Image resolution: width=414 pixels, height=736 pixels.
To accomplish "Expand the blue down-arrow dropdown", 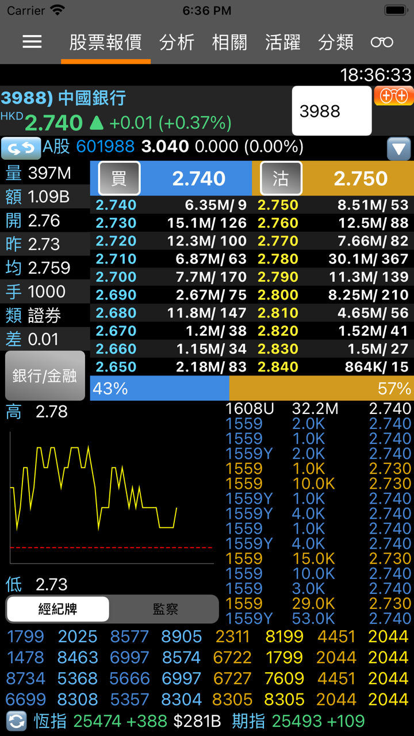I will tap(398, 149).
